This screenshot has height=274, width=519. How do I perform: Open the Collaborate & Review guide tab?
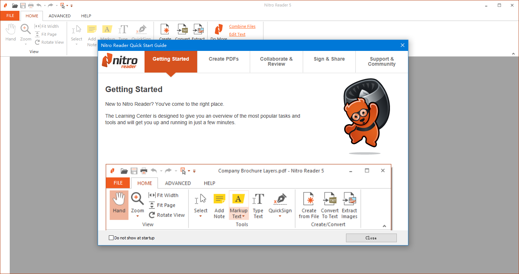[276, 62]
